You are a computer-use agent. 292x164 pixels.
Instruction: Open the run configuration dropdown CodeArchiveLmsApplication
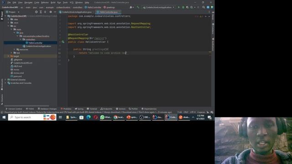pos(158,7)
